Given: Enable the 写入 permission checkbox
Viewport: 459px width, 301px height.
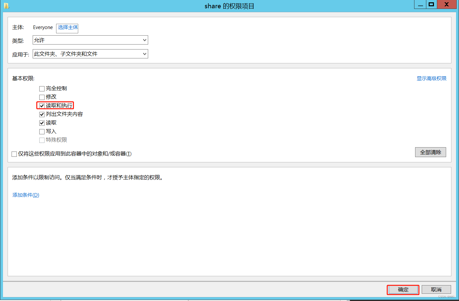Looking at the screenshot, I should 42,131.
